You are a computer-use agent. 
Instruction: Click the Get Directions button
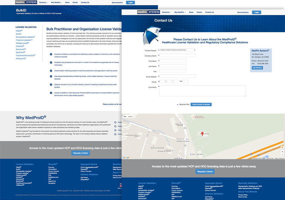[x=257, y=68]
